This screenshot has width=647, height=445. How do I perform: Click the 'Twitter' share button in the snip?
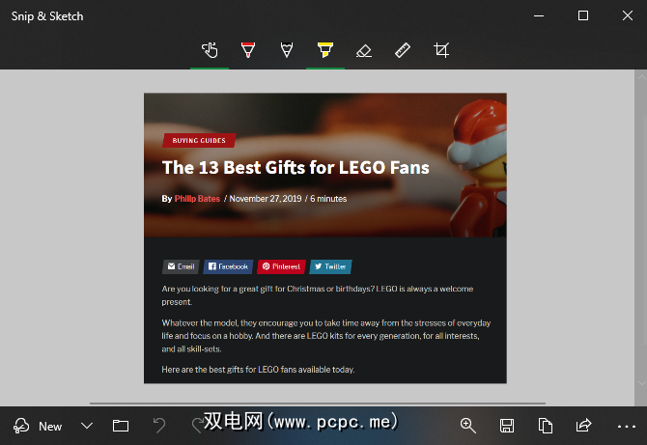(330, 266)
